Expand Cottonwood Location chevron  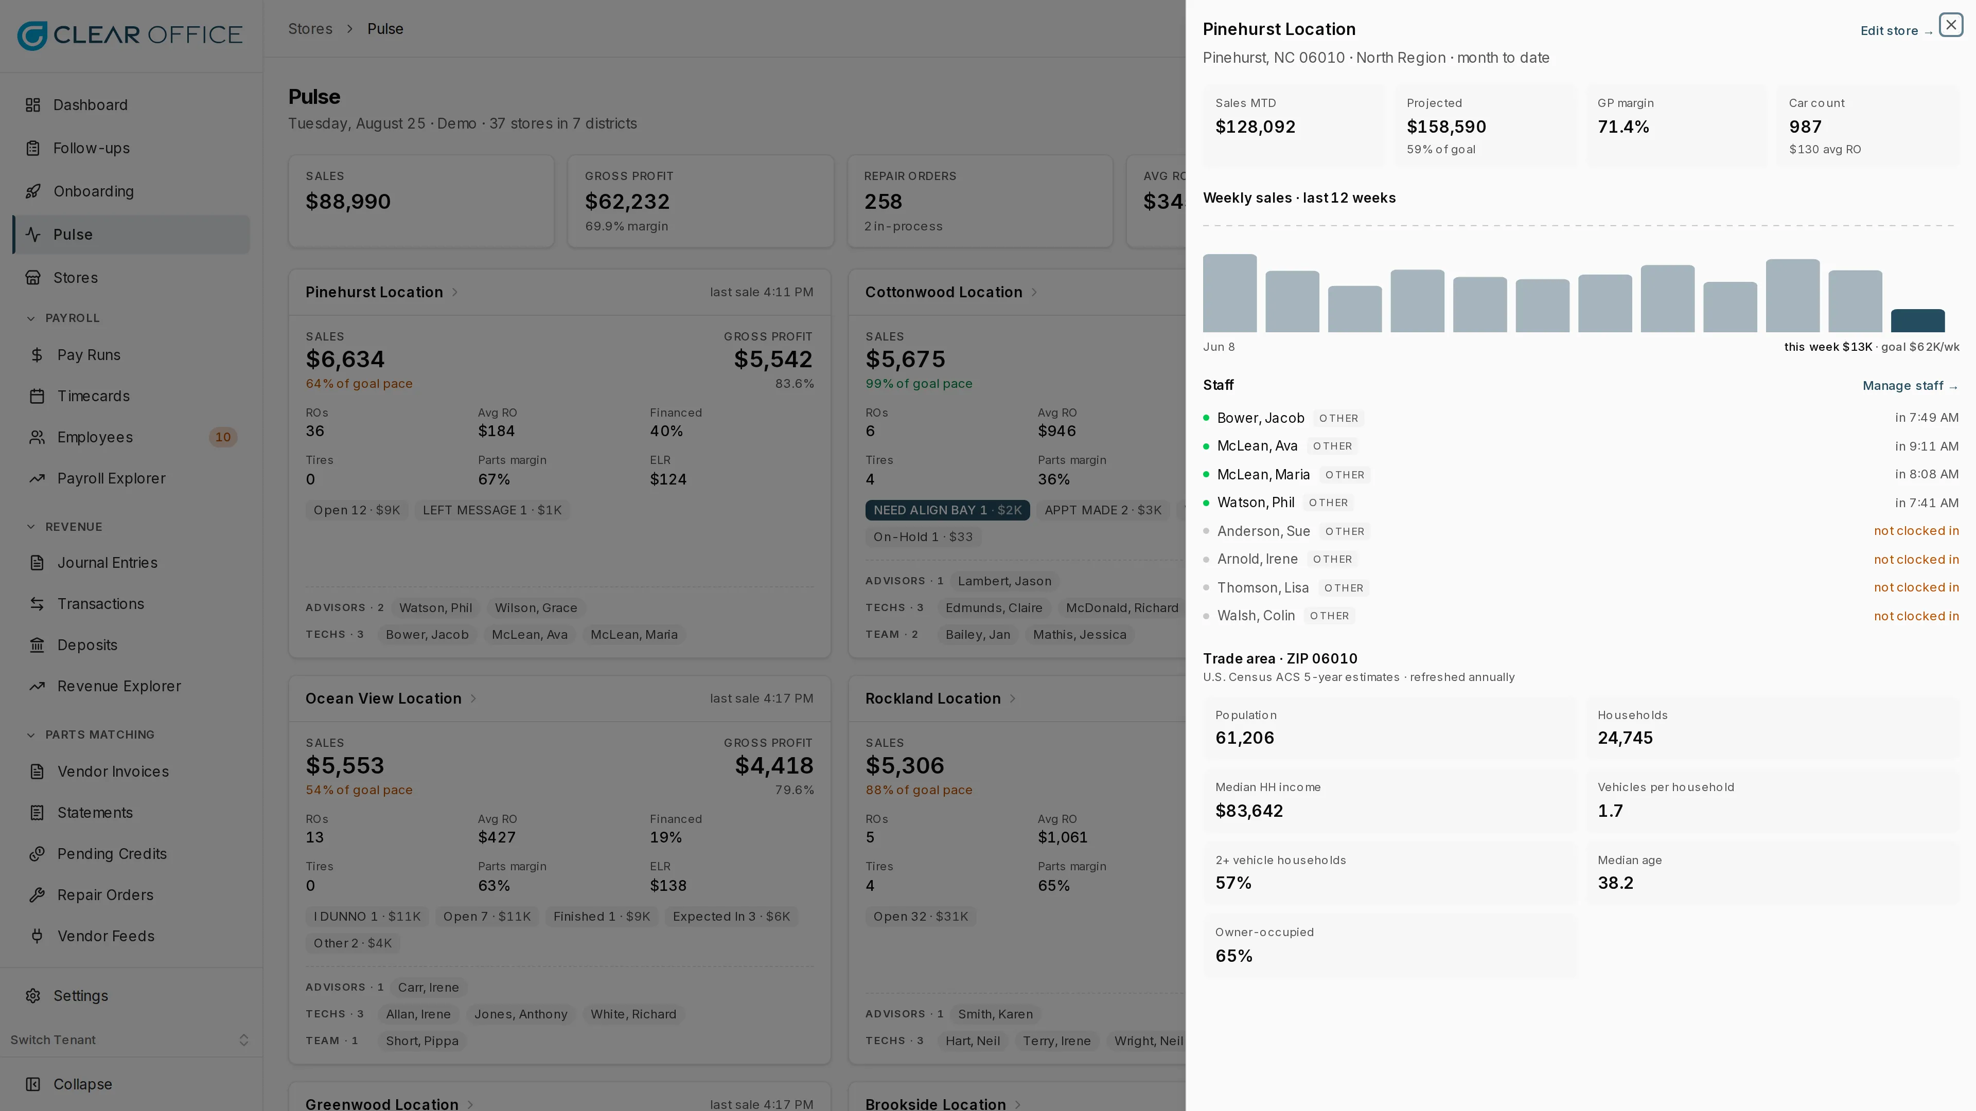[1034, 292]
